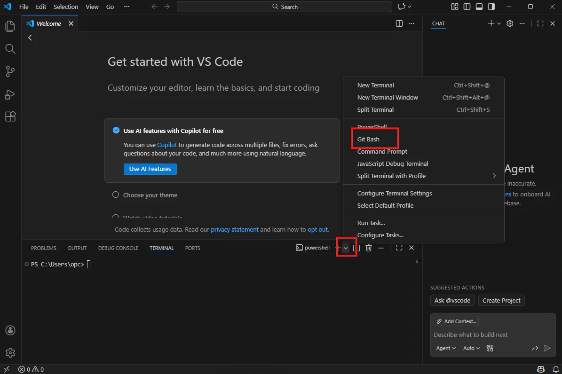The height and width of the screenshot is (374, 562).
Task: Open notifications bell in status bar
Action: point(555,369)
